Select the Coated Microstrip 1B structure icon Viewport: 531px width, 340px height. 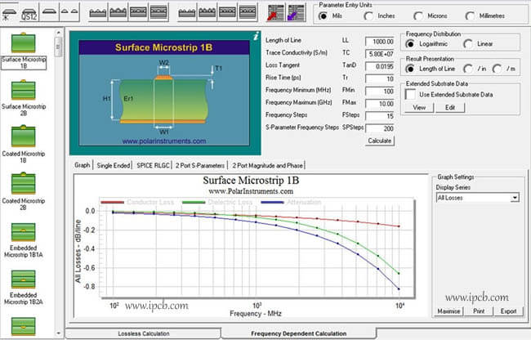[x=23, y=134]
